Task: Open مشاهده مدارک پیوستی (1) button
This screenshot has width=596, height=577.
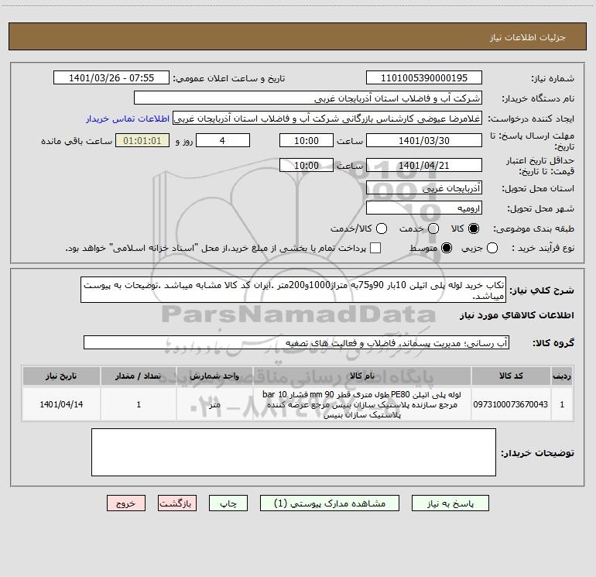Action: (x=330, y=503)
